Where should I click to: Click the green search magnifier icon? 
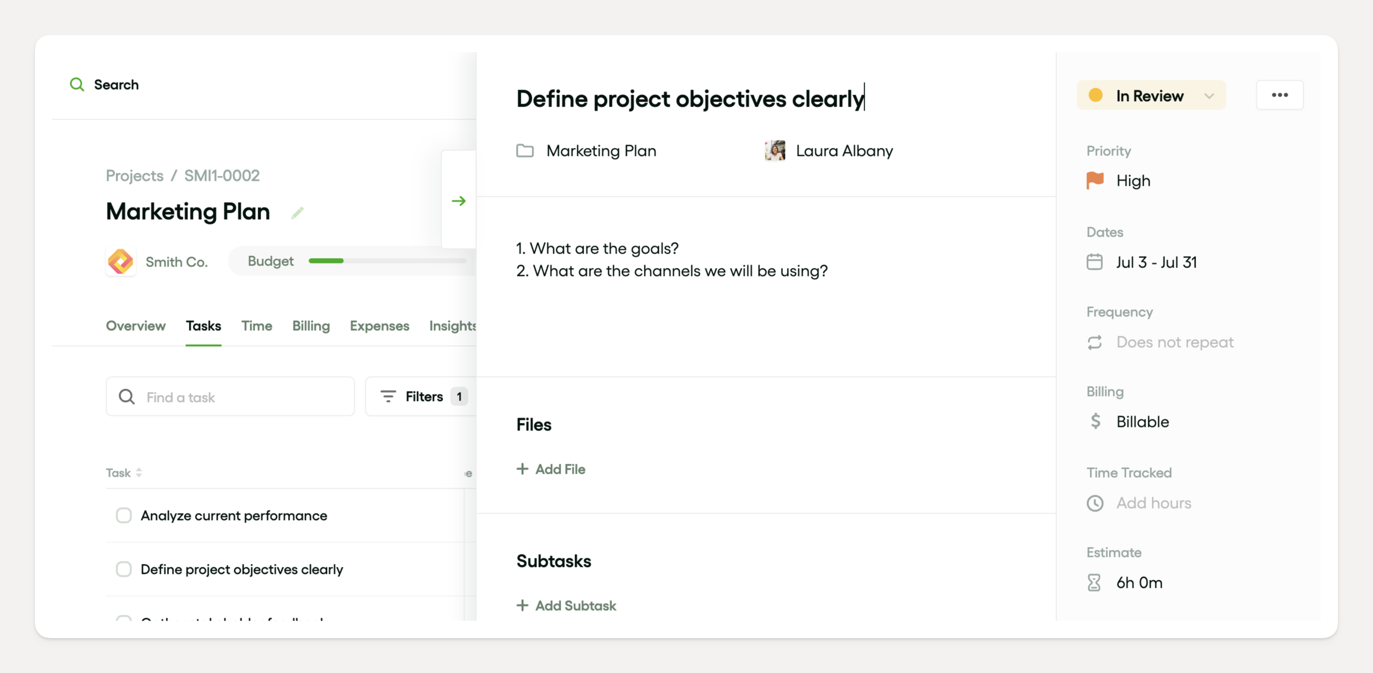77,85
